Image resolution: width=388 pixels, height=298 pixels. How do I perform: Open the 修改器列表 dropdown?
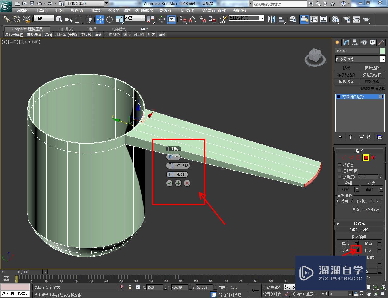[383, 59]
